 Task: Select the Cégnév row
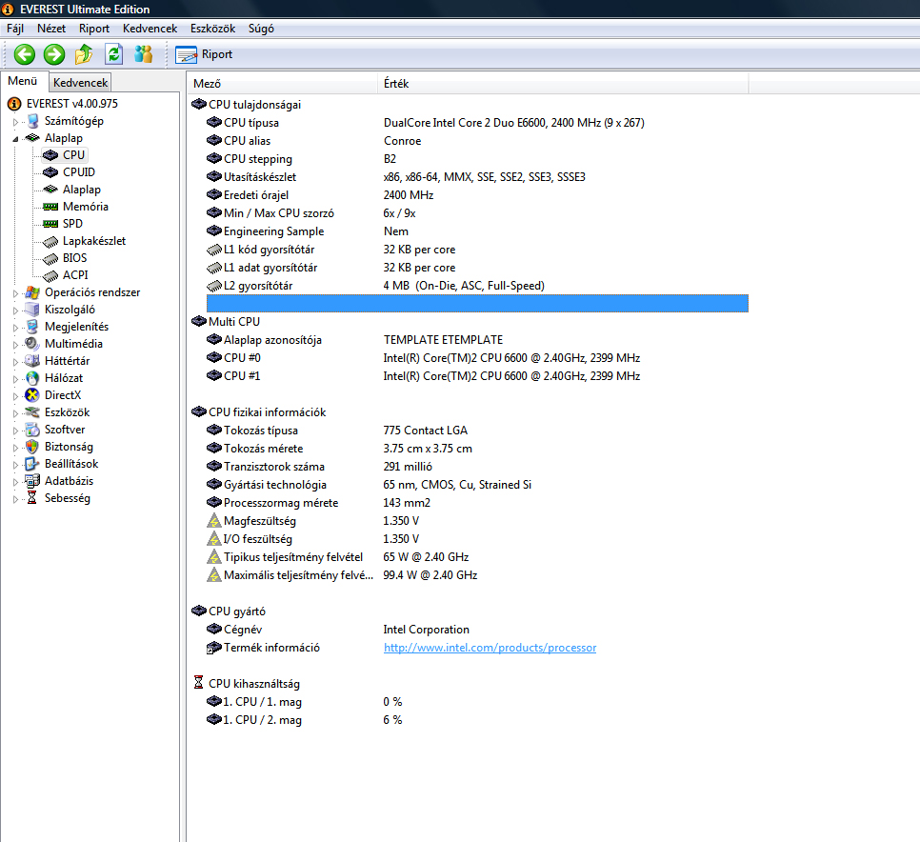click(477, 630)
